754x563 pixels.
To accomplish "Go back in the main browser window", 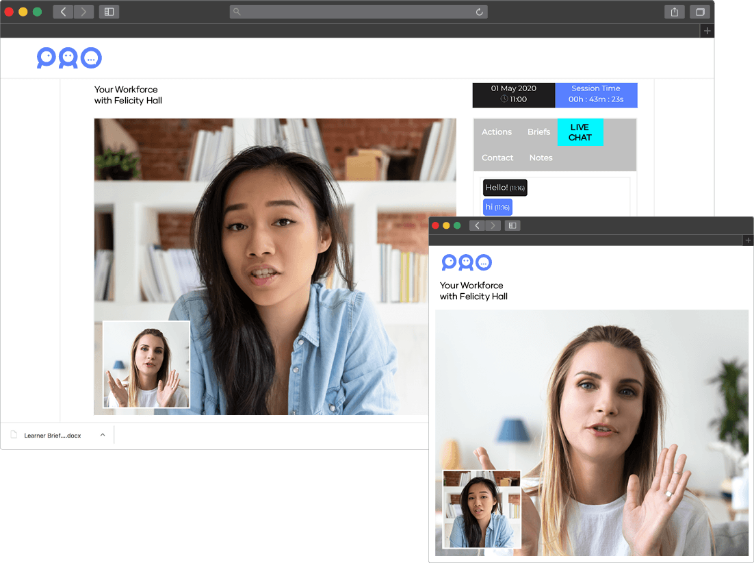I will pos(63,12).
